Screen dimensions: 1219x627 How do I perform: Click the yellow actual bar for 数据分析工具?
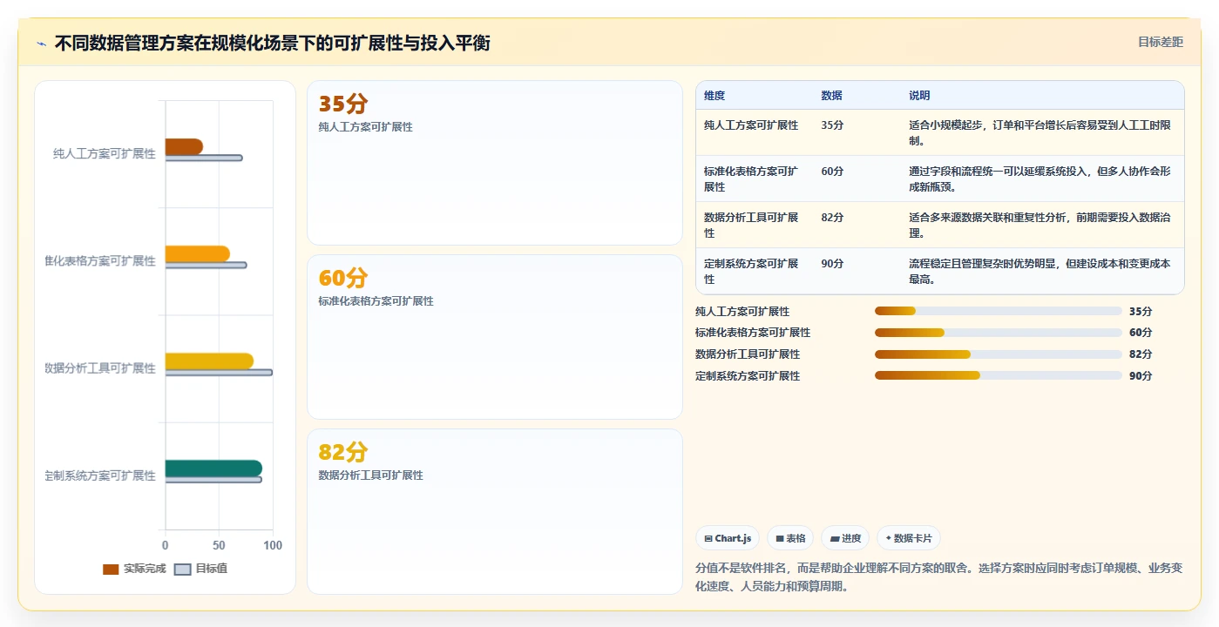(209, 361)
